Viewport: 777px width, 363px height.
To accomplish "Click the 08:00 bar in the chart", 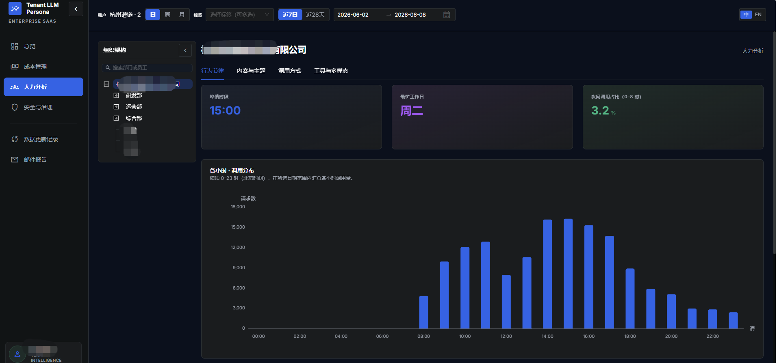I will (423, 312).
